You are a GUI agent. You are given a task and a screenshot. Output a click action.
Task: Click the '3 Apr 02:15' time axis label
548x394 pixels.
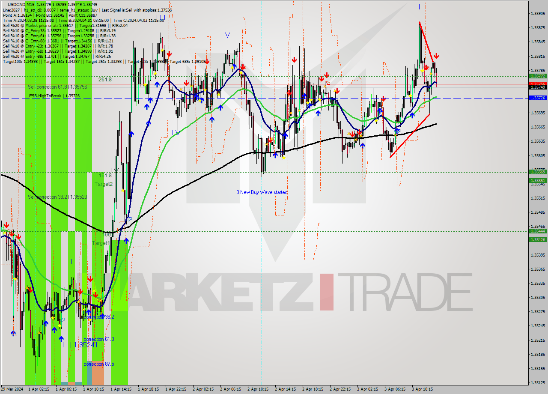coord(367,389)
